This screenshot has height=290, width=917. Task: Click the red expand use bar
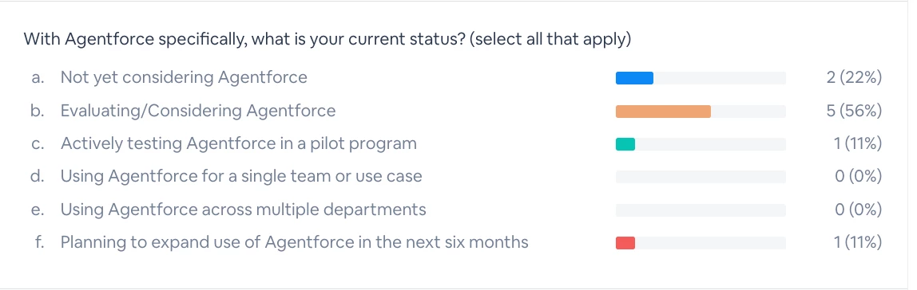(625, 243)
